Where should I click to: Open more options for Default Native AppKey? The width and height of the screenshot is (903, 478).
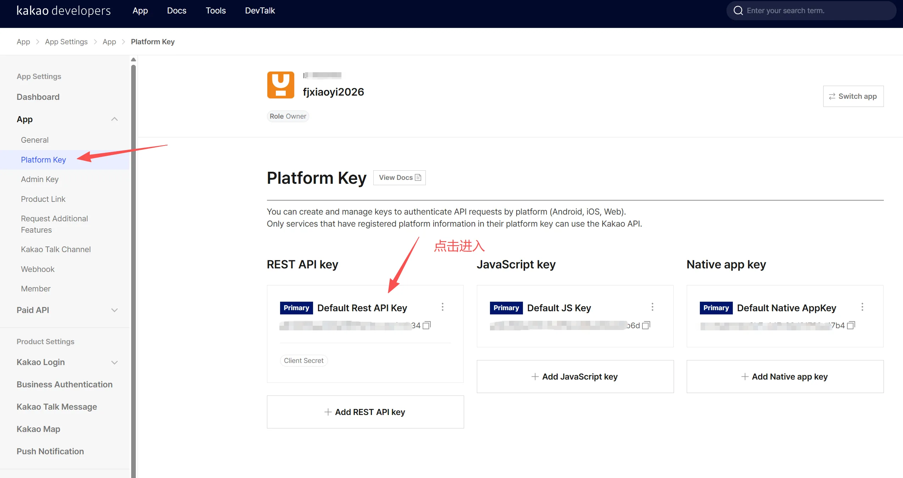(862, 307)
